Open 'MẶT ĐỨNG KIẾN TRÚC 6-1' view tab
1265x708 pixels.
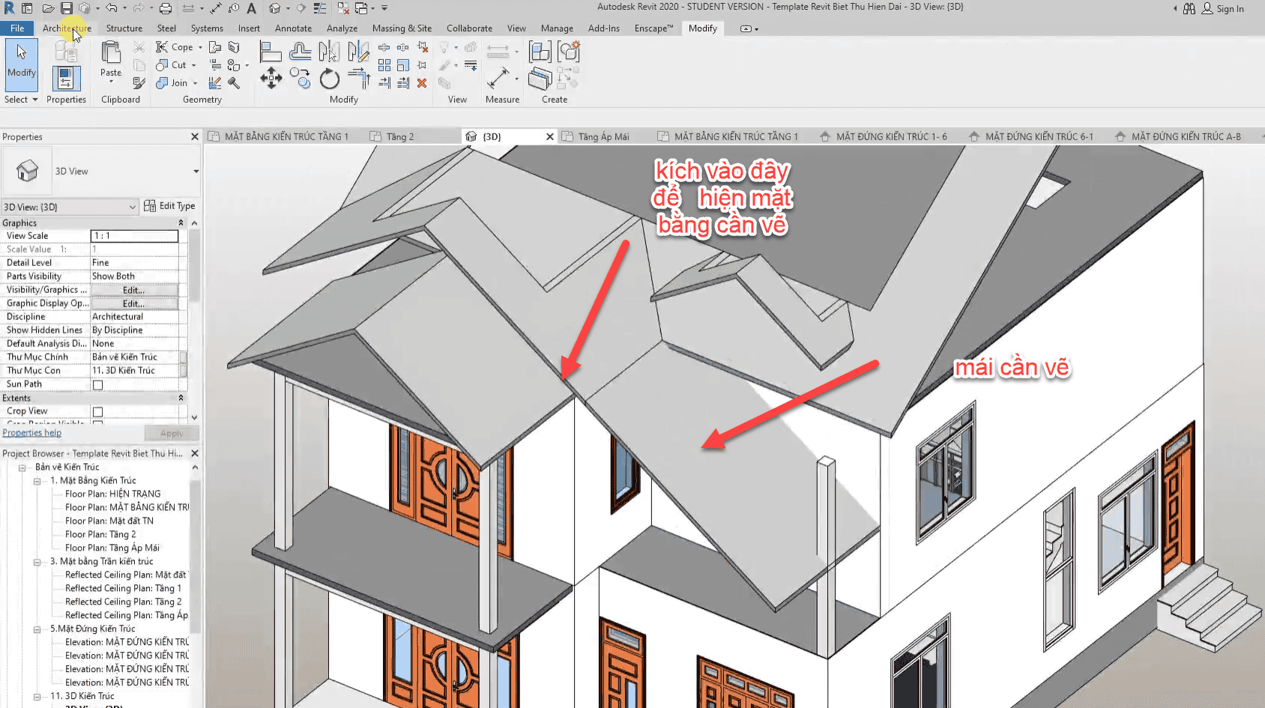[1039, 137]
